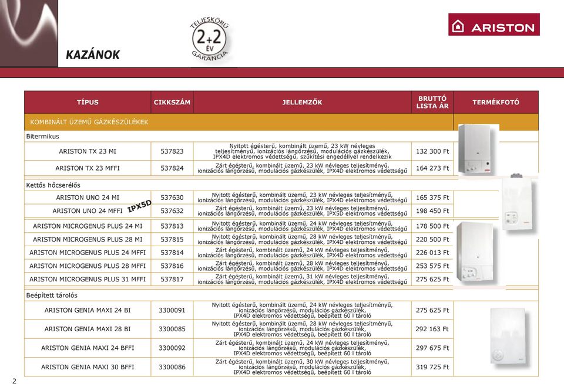
Task: Click the KAZÁNOK page heading
Action: point(93,55)
